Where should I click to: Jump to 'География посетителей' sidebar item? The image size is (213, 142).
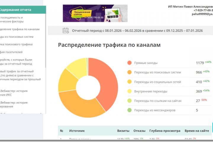coord(11,52)
